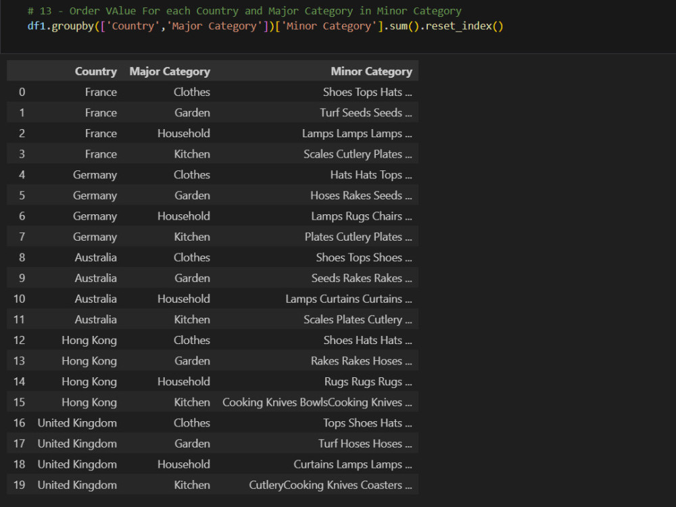Click 'France' in row 2

pos(101,133)
